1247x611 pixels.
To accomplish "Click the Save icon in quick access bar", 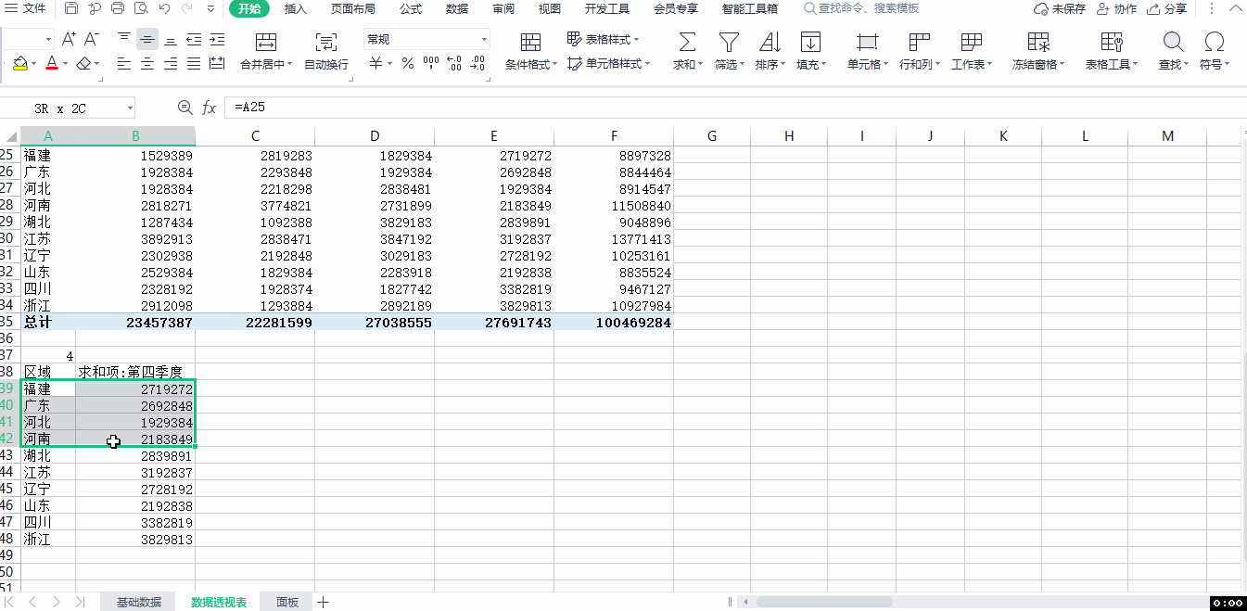I will [x=72, y=9].
